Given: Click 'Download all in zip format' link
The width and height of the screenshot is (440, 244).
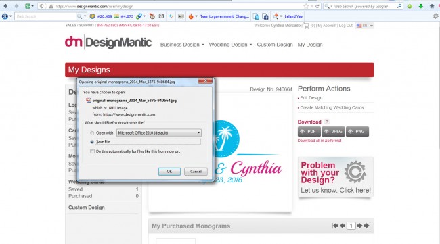Looking at the screenshot, I should pos(320,141).
